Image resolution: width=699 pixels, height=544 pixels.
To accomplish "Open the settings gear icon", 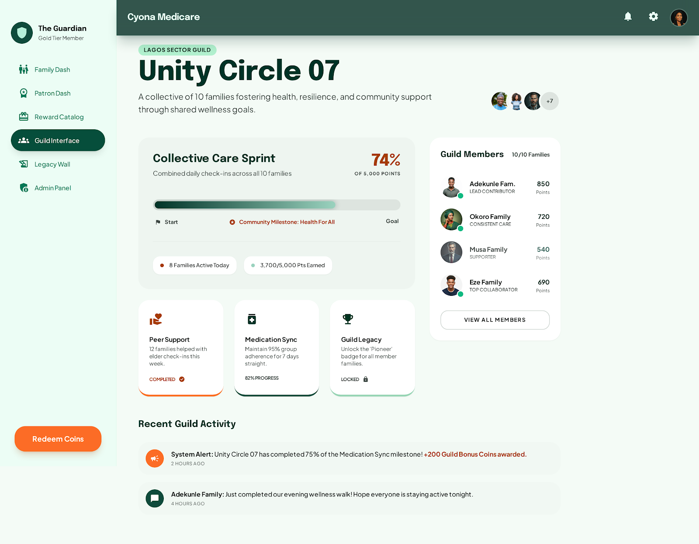I will tap(653, 17).
